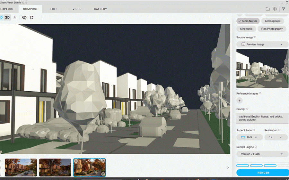Viewport: 289px width, 180px height.
Task: Open the output folder icon
Action: coord(267,9)
